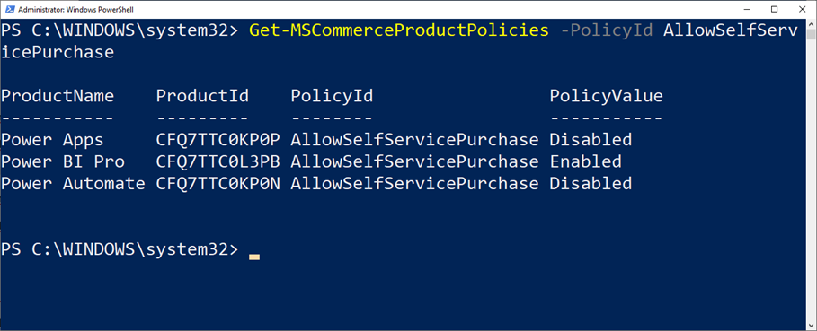Click the PowerShell icon in title bar
Image resolution: width=817 pixels, height=331 pixels.
tap(8, 9)
